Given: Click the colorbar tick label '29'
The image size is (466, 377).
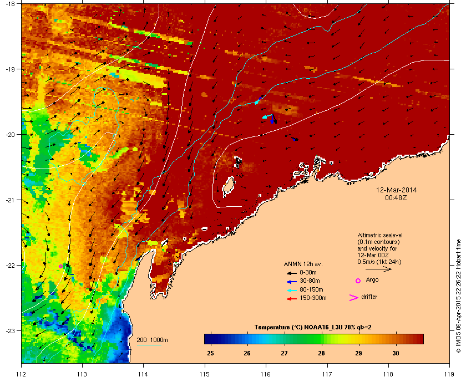Looking at the screenshot, I should (x=359, y=353).
